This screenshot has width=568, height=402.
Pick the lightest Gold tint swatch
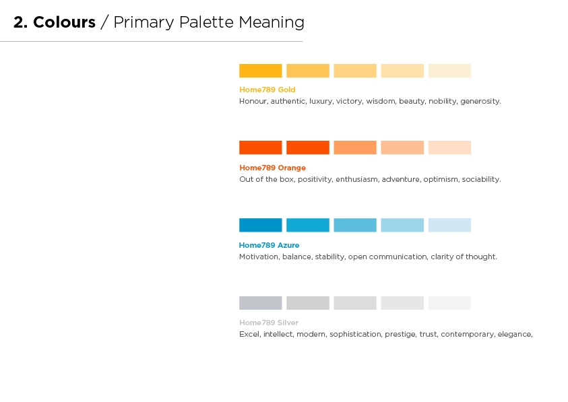point(449,71)
